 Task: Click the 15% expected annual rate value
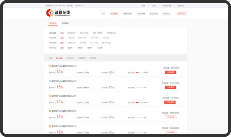60,87
